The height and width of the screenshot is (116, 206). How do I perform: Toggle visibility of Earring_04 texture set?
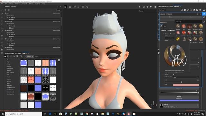[5, 47]
